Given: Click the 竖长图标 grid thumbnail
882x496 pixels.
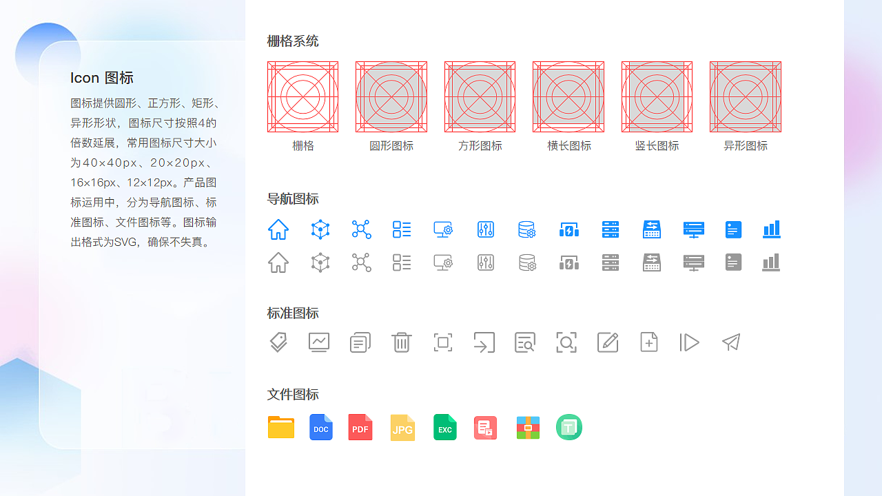Looking at the screenshot, I should click(657, 97).
